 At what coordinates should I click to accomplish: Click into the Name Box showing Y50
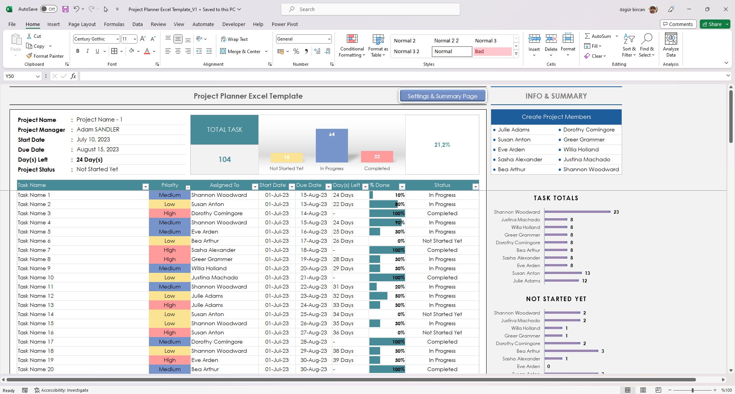click(22, 76)
